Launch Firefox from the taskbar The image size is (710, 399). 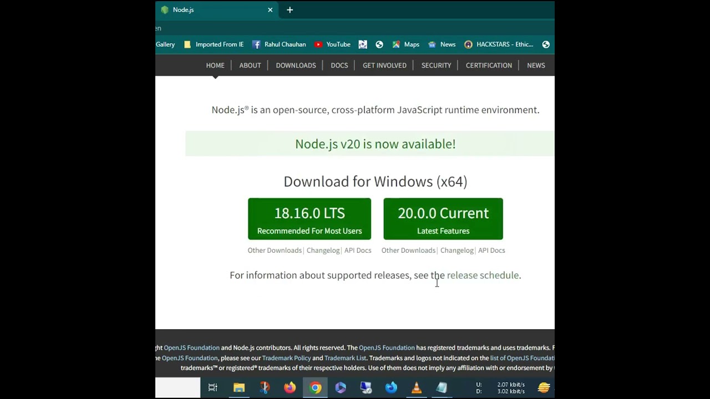(x=290, y=388)
